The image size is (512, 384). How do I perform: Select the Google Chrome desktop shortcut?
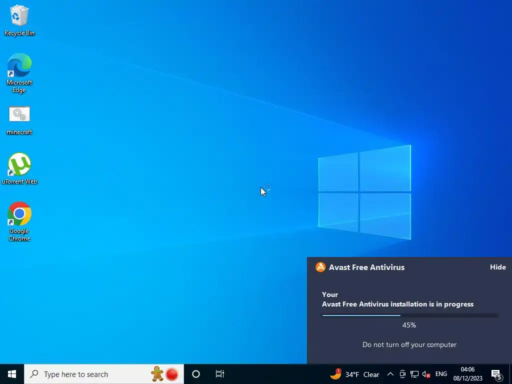click(19, 221)
